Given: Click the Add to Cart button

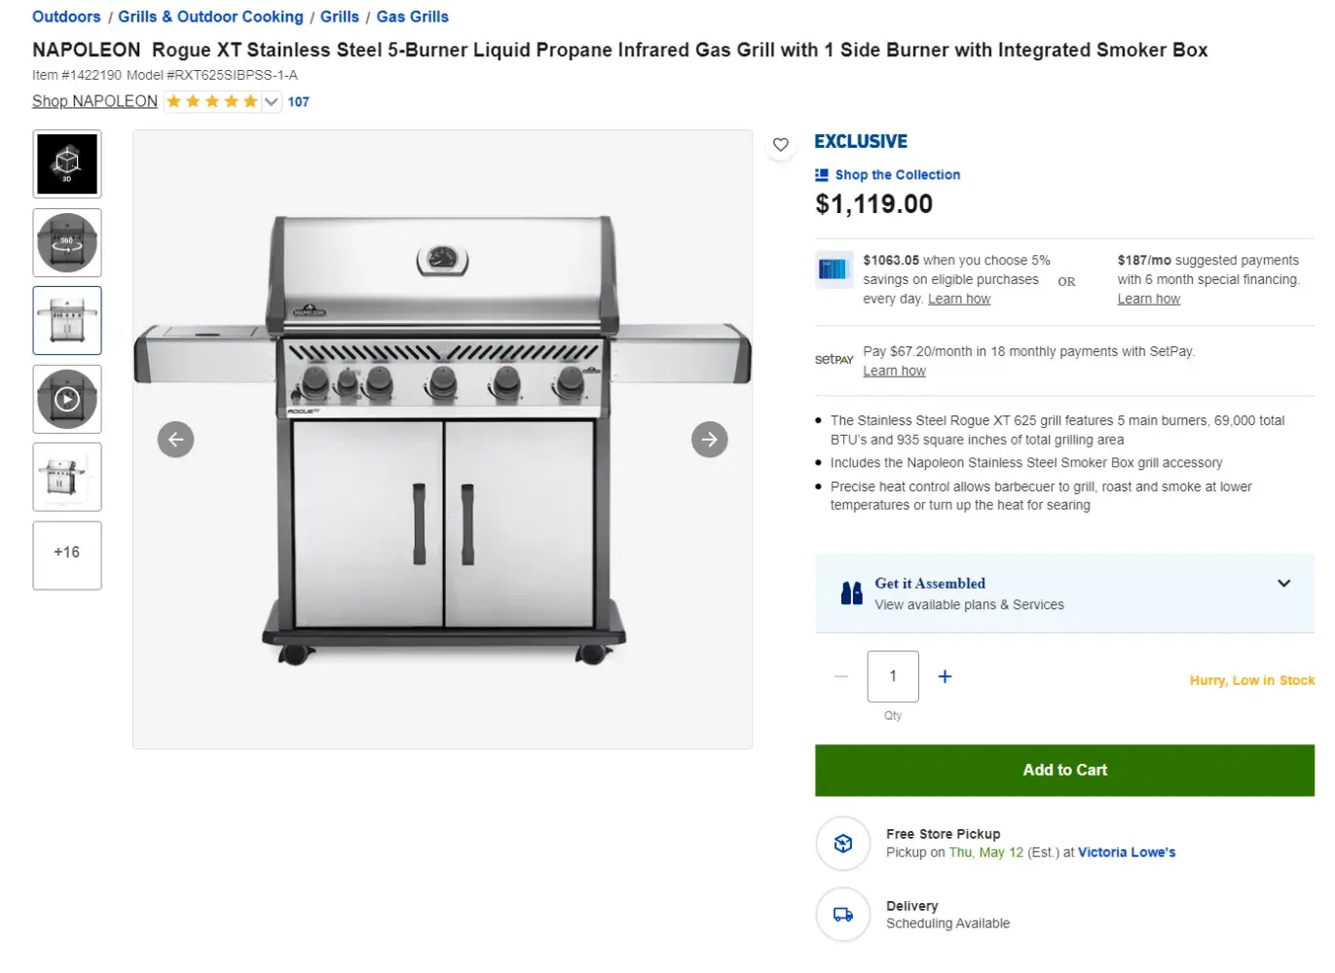Looking at the screenshot, I should pos(1064,770).
